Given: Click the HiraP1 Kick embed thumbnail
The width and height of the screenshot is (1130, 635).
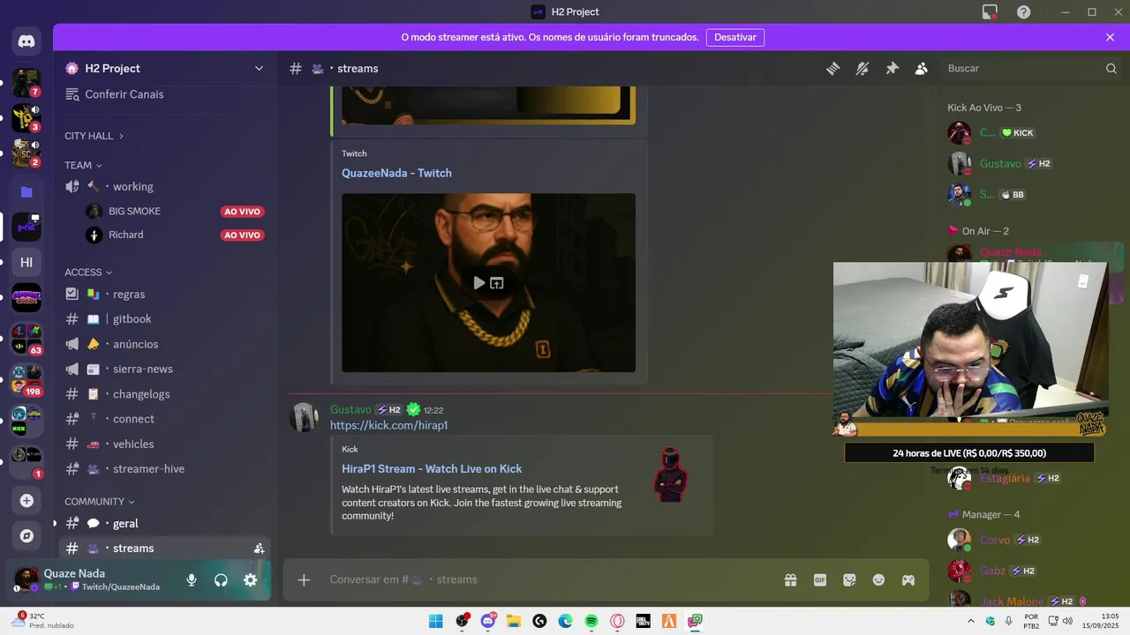Looking at the screenshot, I should tap(671, 475).
